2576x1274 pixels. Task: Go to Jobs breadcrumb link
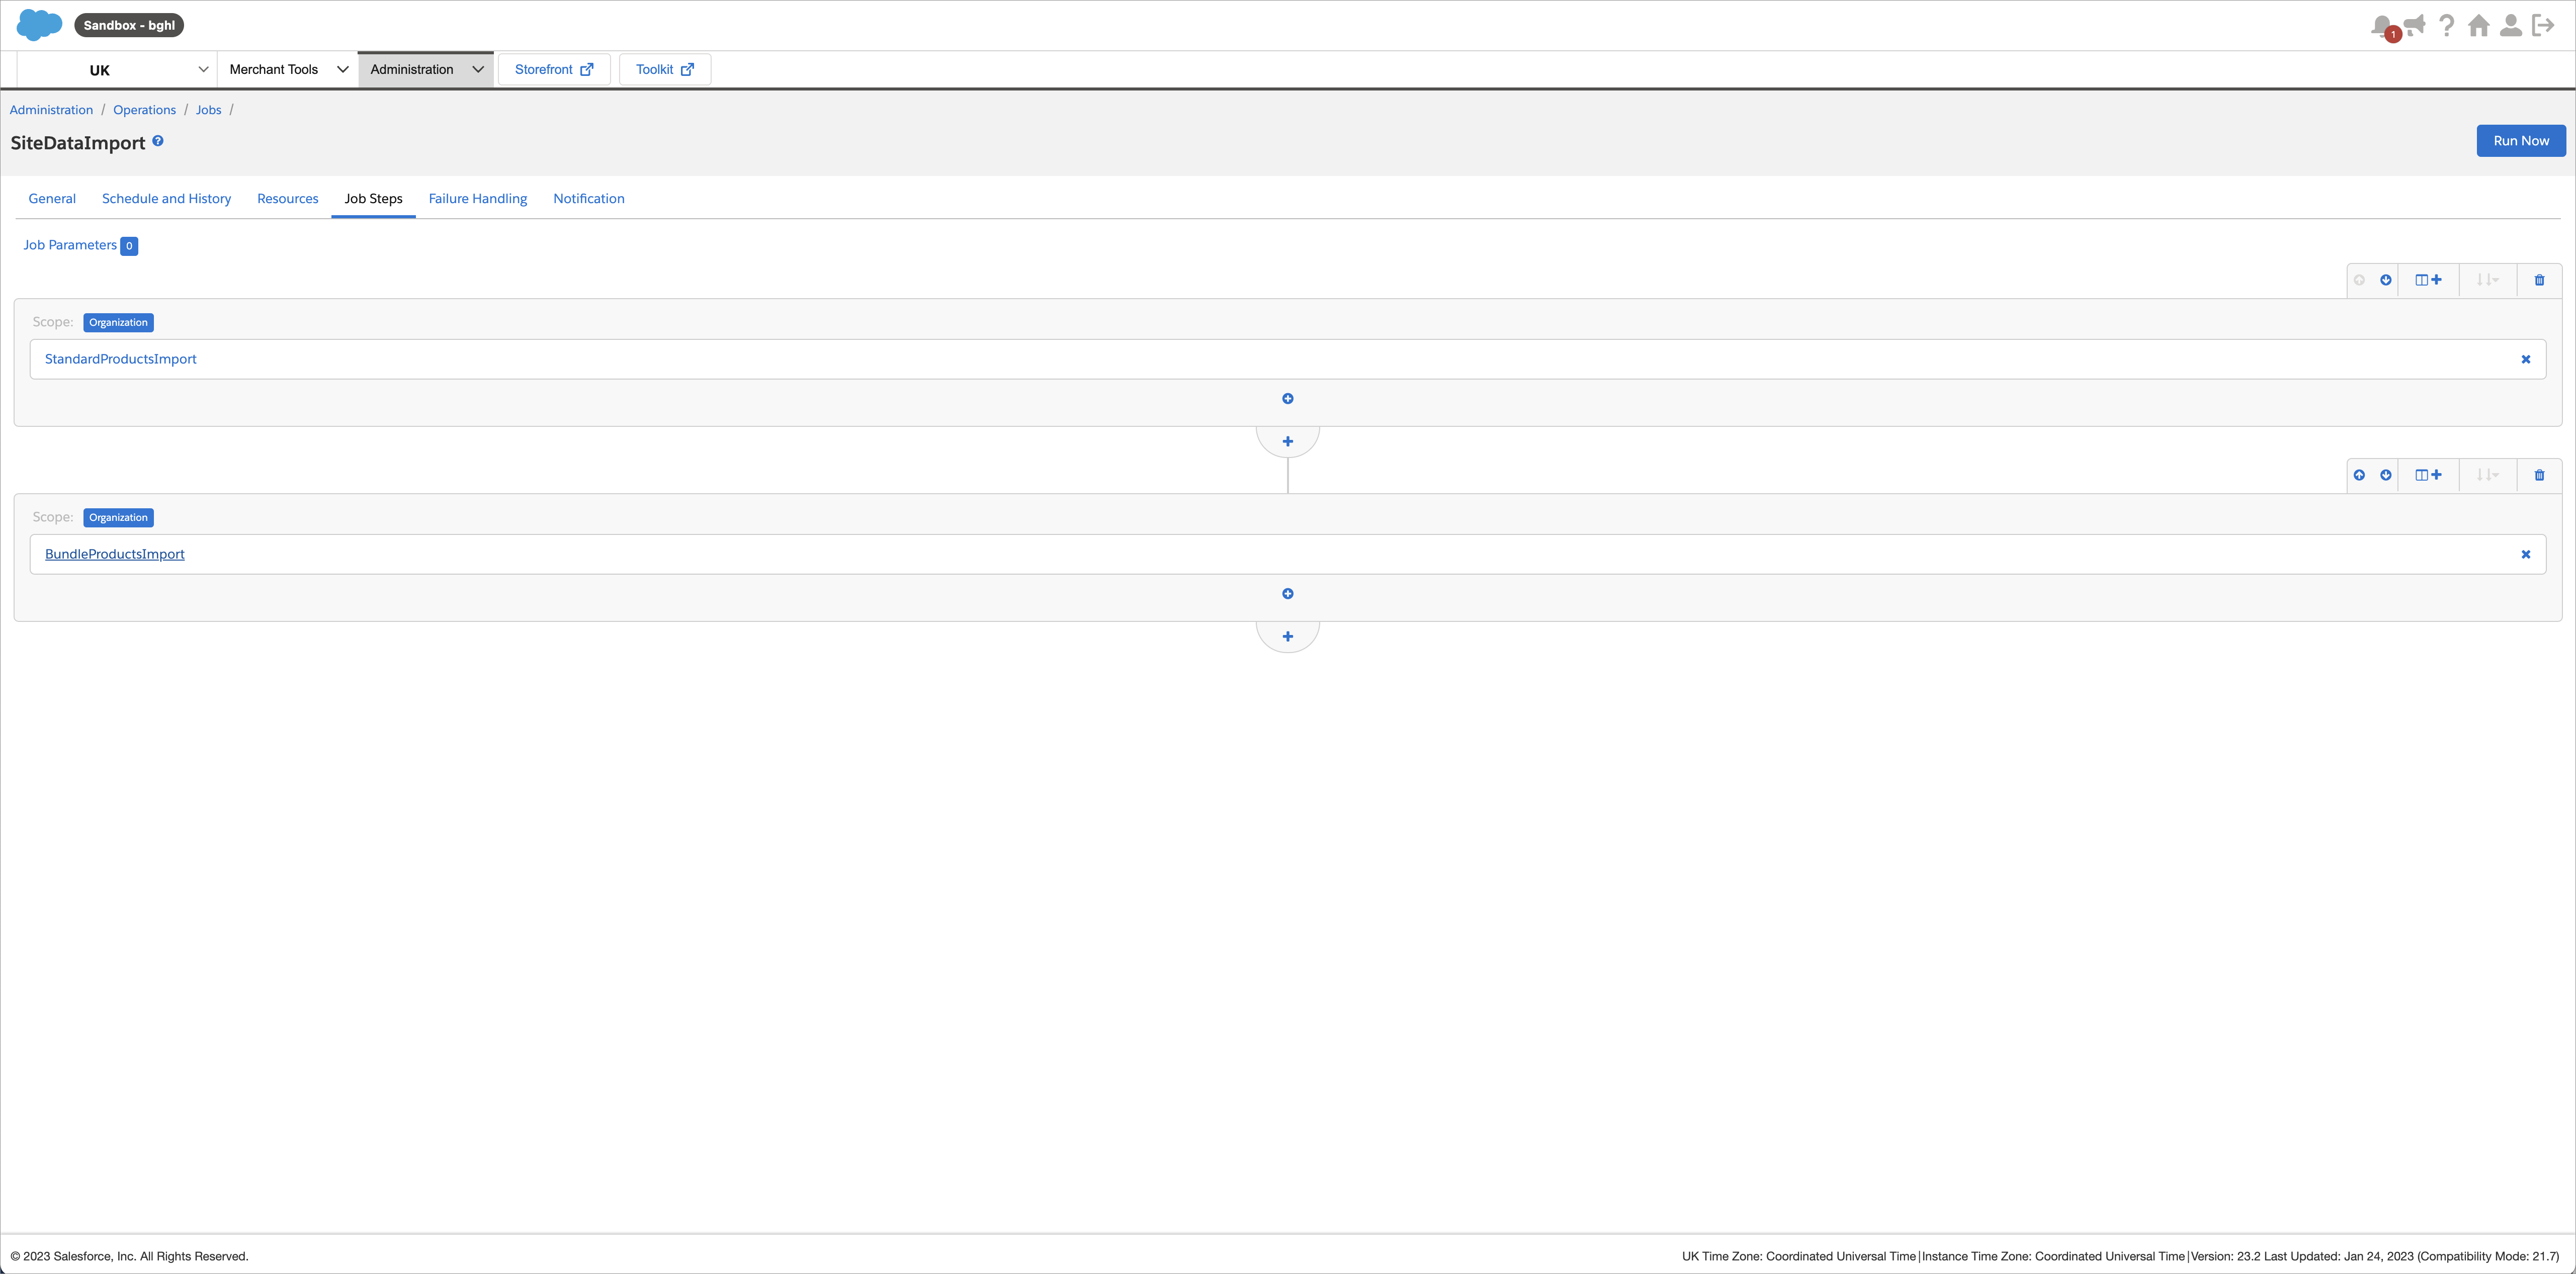pos(208,110)
